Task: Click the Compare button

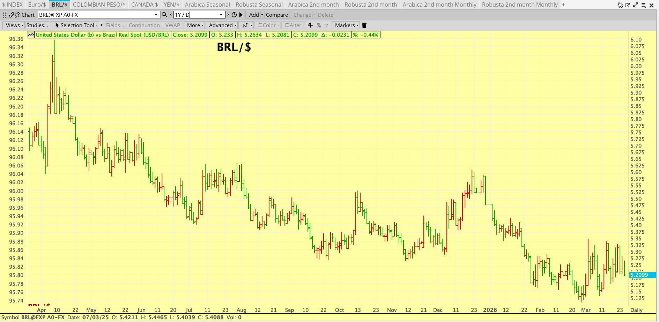Action: click(277, 15)
